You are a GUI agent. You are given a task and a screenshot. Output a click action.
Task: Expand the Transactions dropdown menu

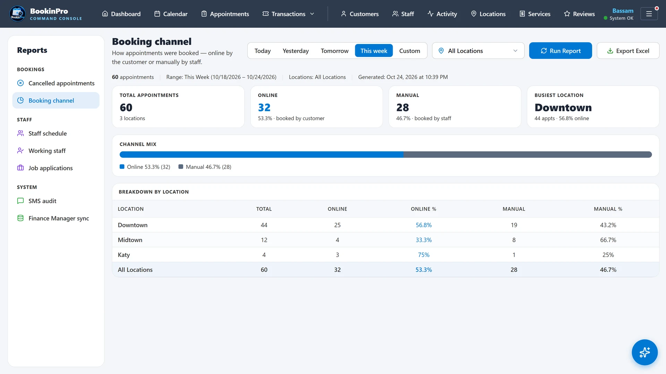[x=288, y=14]
